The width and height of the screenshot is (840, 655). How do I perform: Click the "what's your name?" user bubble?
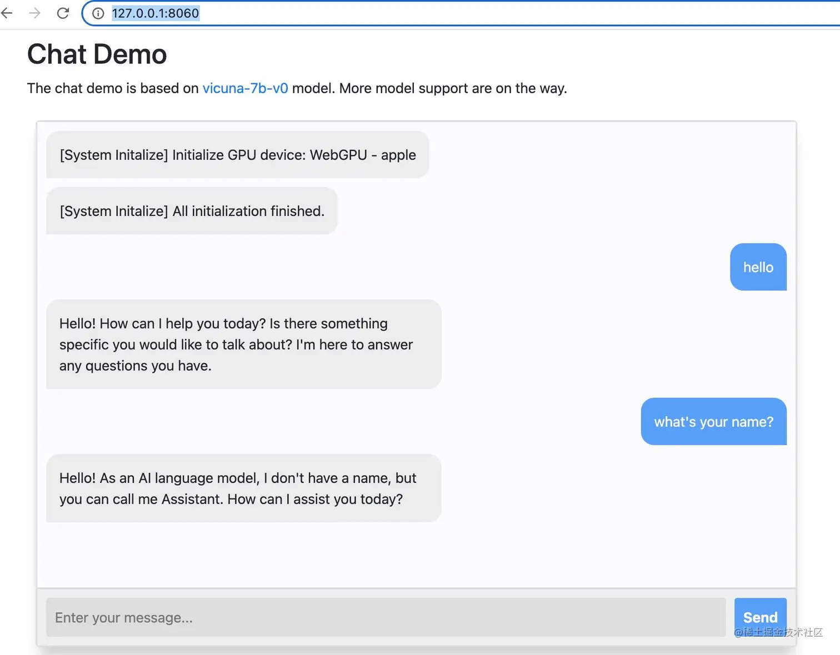[713, 422]
